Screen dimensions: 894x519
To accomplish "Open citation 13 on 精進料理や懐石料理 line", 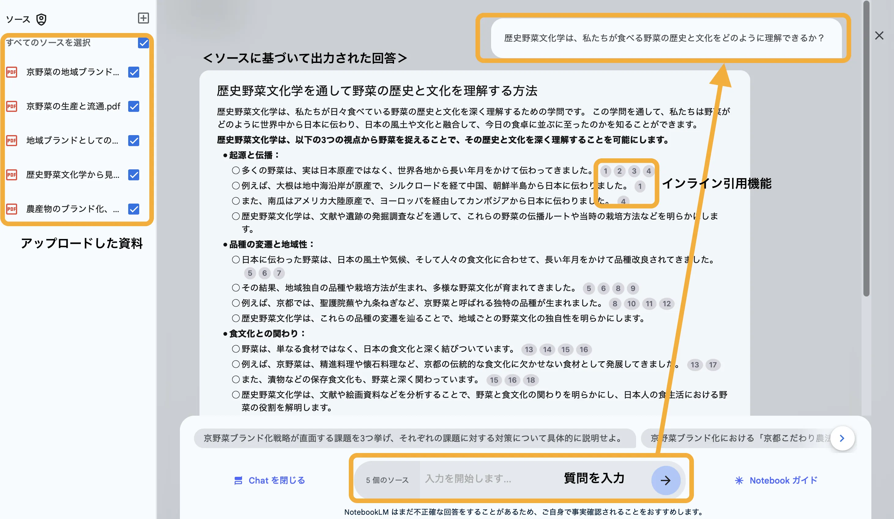I will coord(695,365).
